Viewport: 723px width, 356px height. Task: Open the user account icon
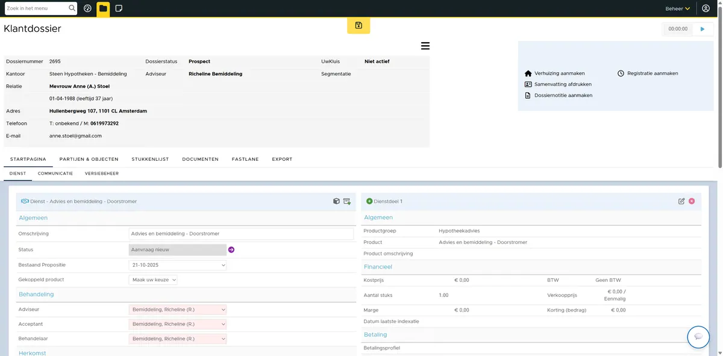pyautogui.click(x=706, y=8)
